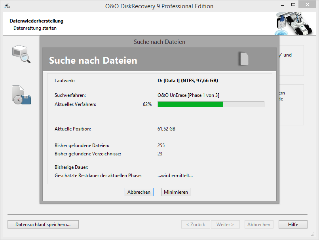319x240 pixels.
Task: Click the dialog title bar 'Suche nach Dateien'
Action: coord(159,42)
